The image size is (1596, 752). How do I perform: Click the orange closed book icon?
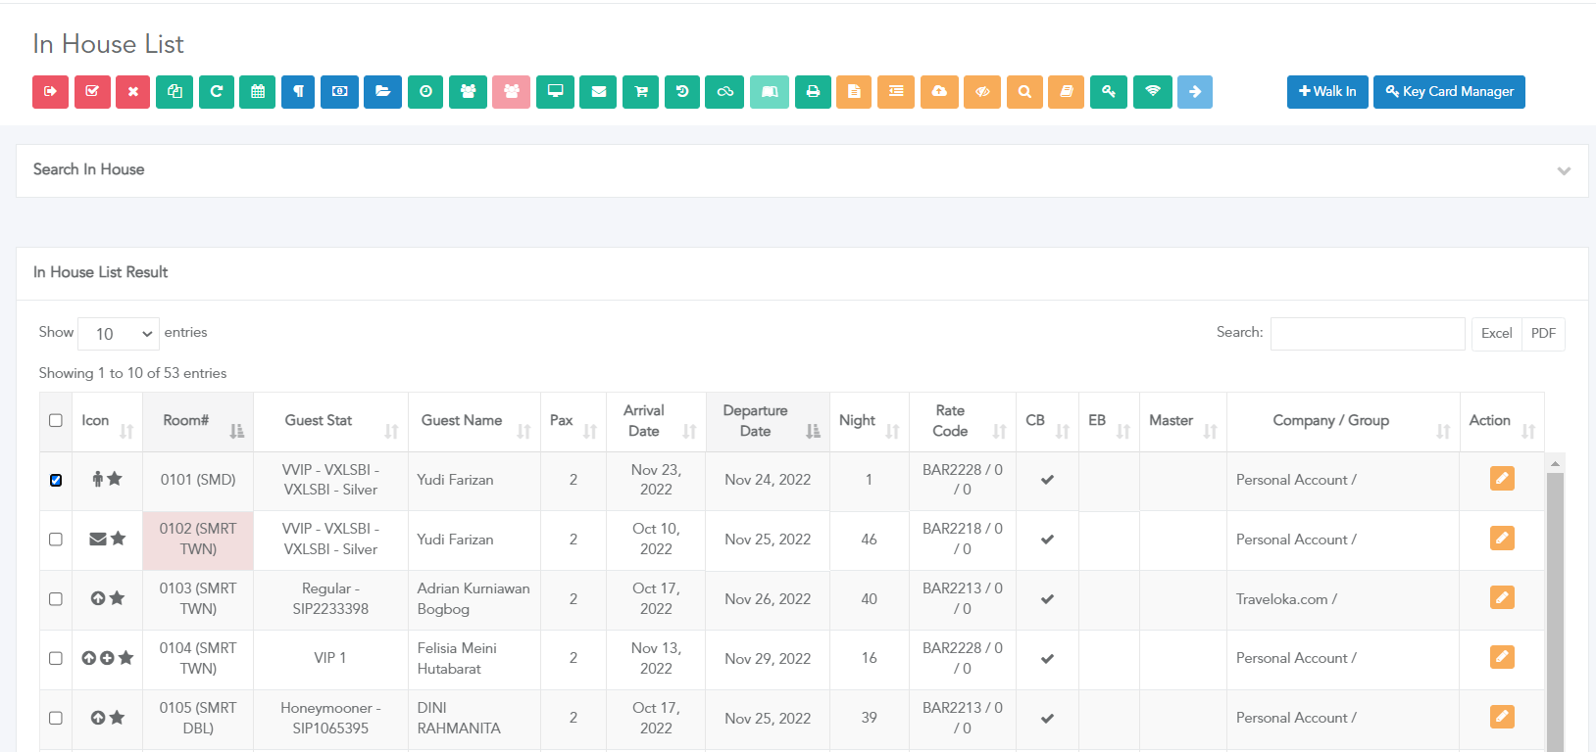point(1066,92)
